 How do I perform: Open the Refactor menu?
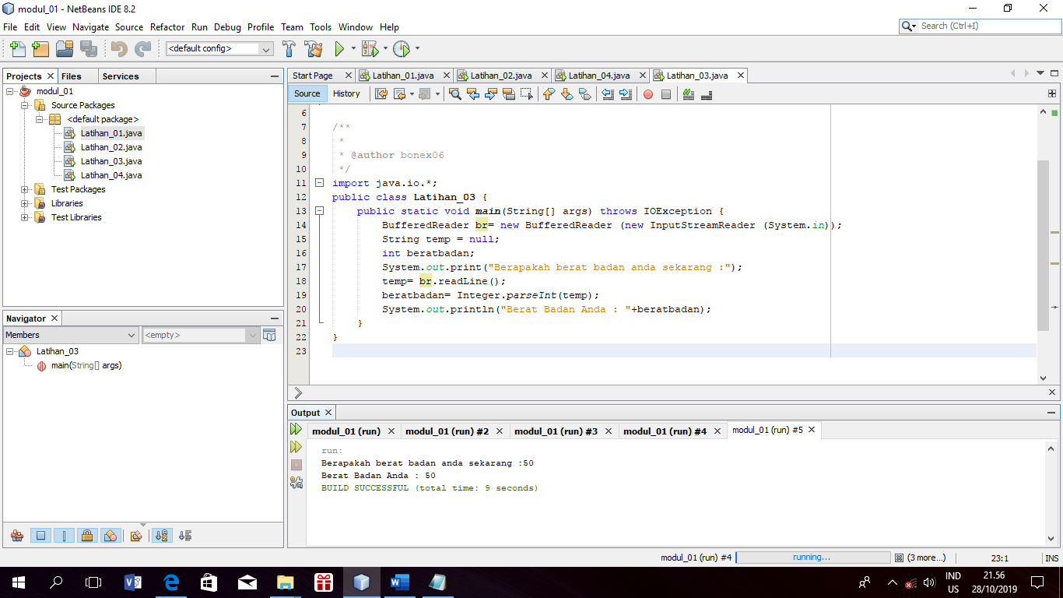coord(167,27)
